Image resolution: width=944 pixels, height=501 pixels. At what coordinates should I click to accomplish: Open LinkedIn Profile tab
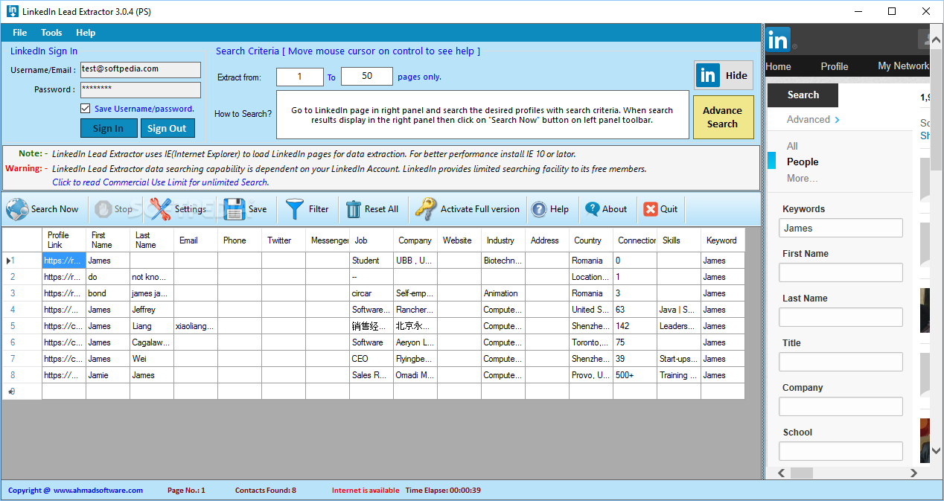point(835,66)
